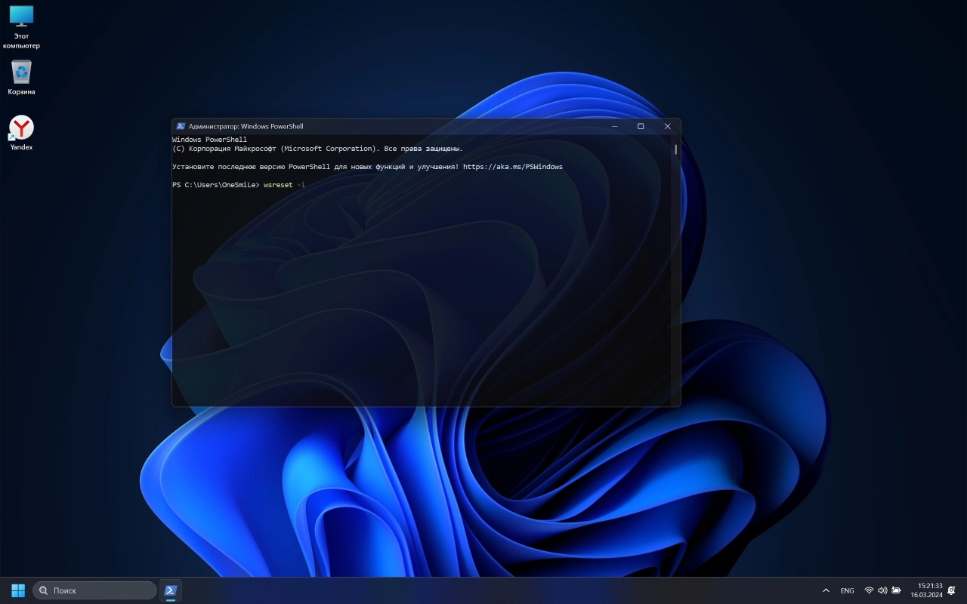The height and width of the screenshot is (604, 967).
Task: Open the network tray icon
Action: pos(869,590)
